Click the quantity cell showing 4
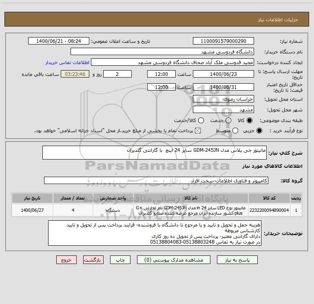The image size is (314, 304). point(73,210)
